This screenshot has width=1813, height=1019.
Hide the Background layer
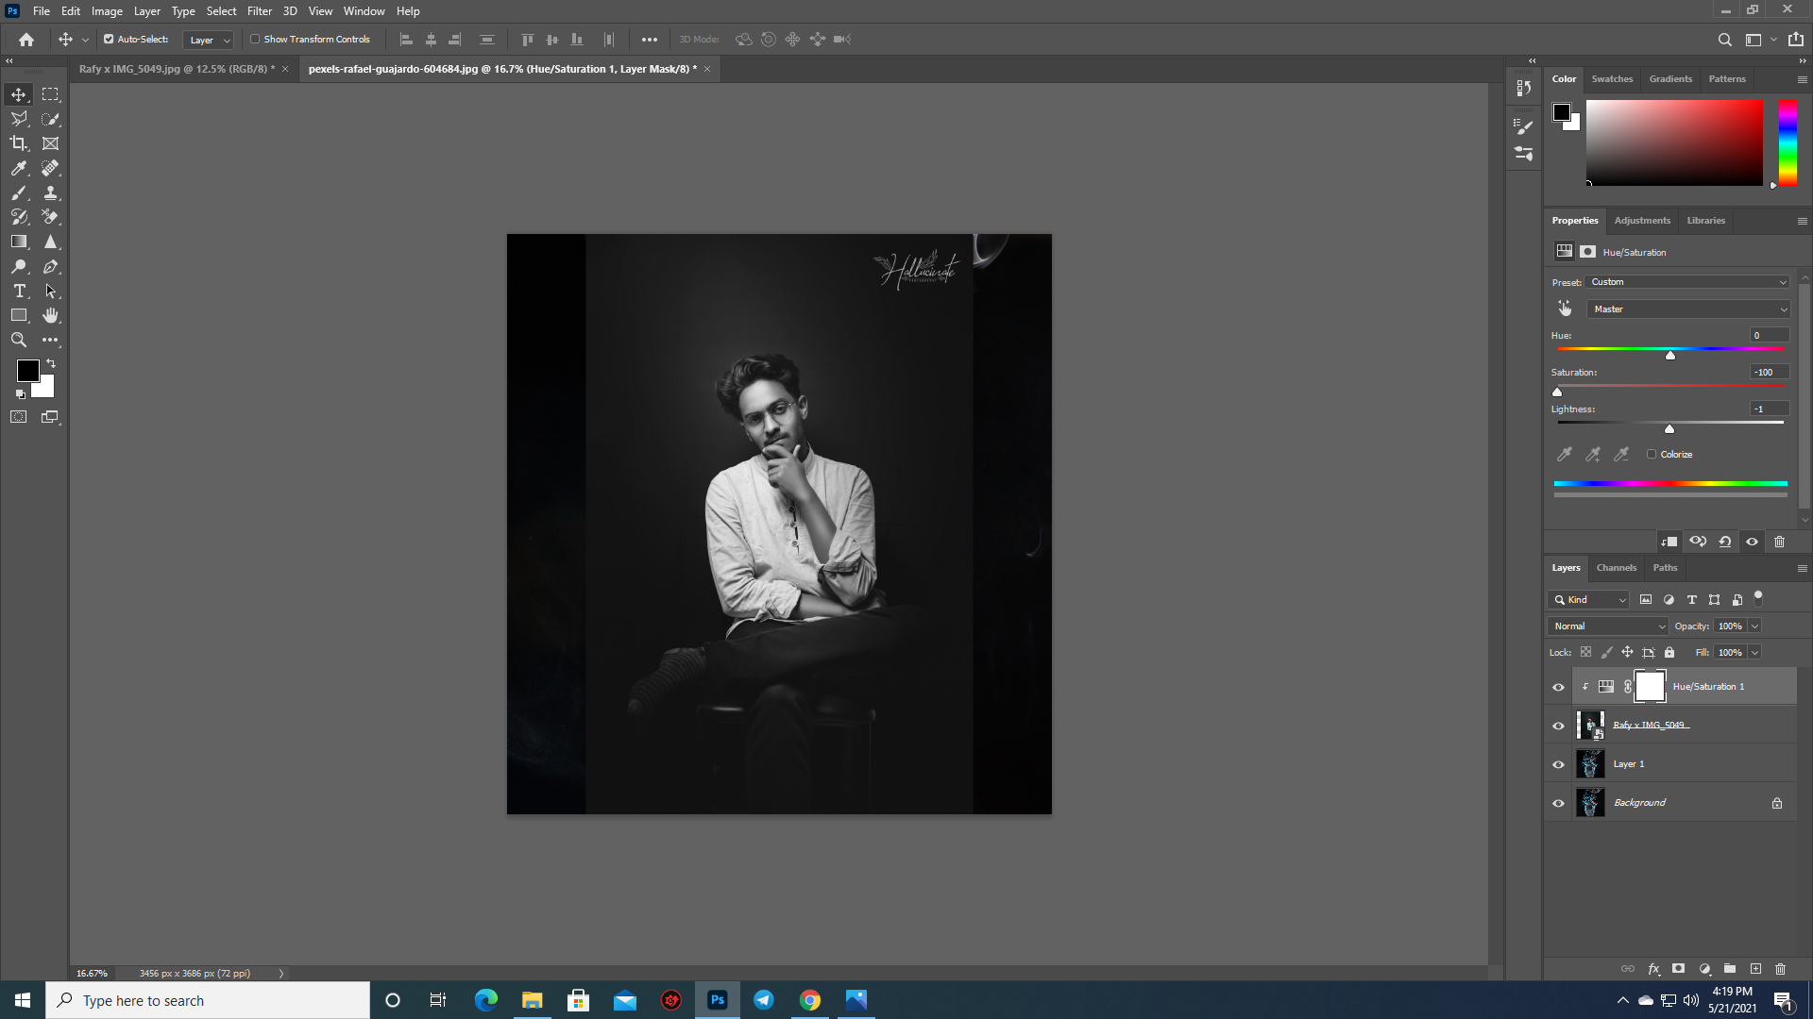pos(1559,803)
